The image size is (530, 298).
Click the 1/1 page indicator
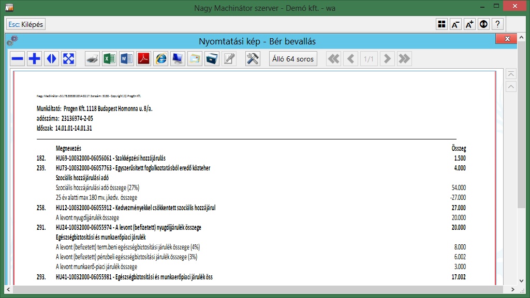[x=369, y=59]
